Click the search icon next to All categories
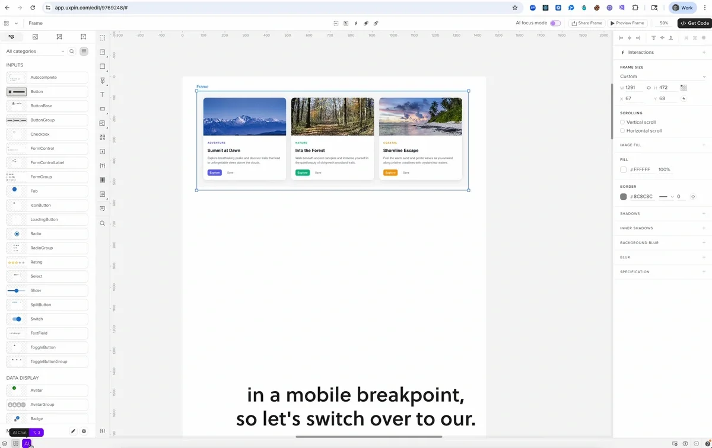The image size is (712, 448). 72,52
